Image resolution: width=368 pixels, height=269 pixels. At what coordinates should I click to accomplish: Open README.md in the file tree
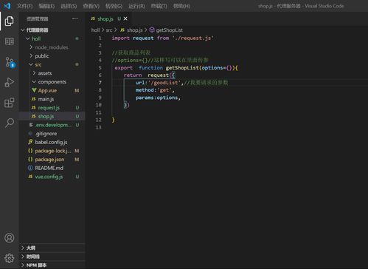click(x=52, y=168)
